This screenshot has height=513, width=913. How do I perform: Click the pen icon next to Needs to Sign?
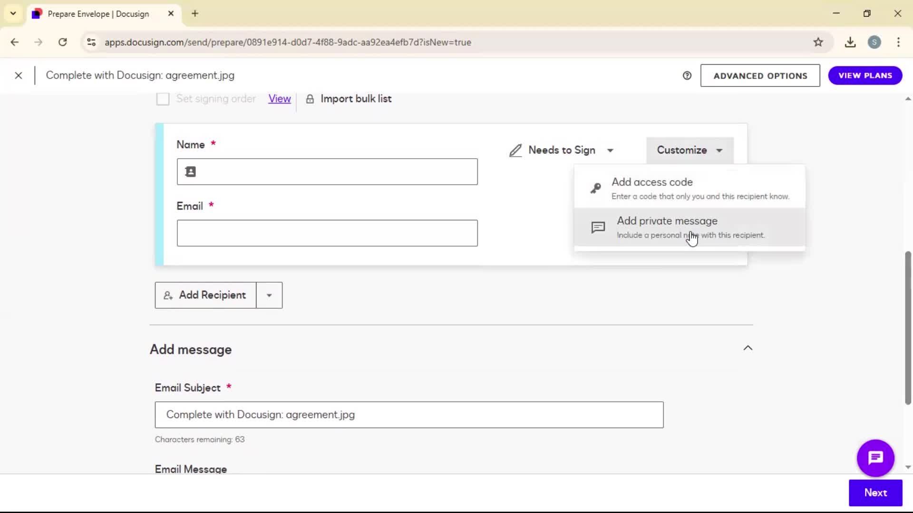tap(515, 151)
